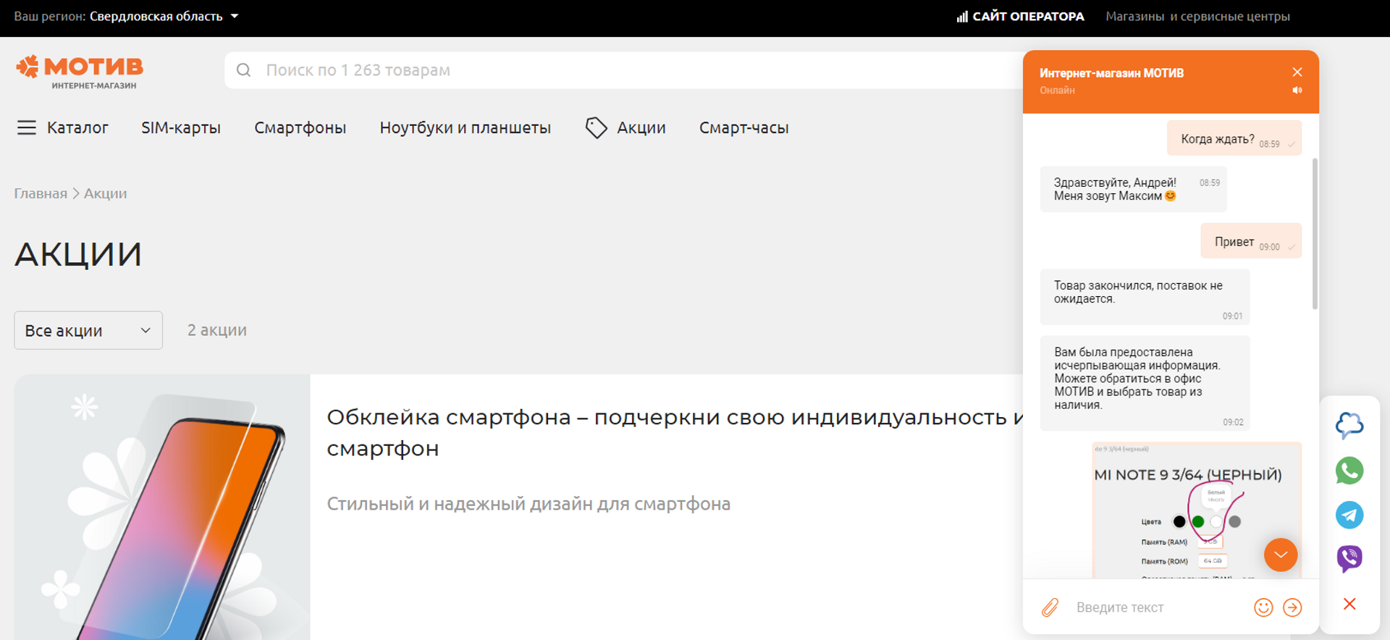Go to Главная breadcrumb
Image resolution: width=1390 pixels, height=640 pixels.
point(41,193)
